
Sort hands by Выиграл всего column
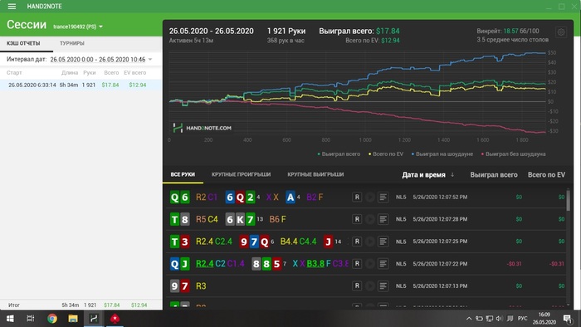(x=494, y=175)
